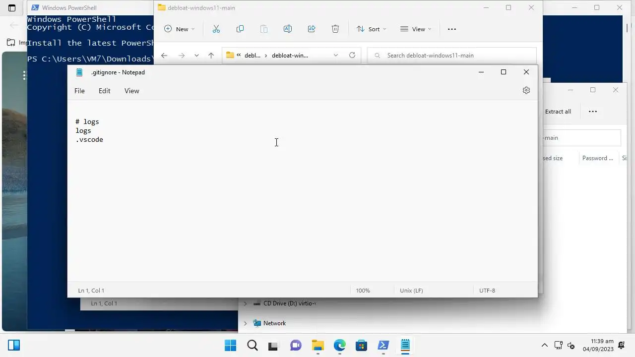The height and width of the screenshot is (357, 635).
Task: Open Chat app on taskbar
Action: [x=296, y=345]
